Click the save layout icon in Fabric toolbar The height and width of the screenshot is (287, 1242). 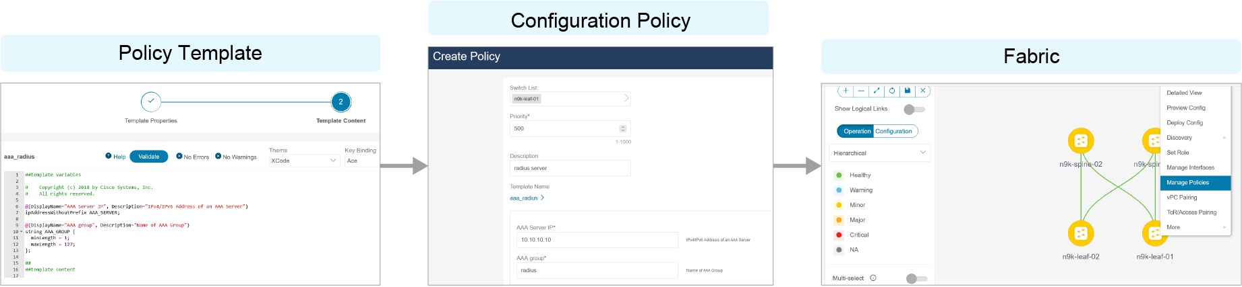908,91
